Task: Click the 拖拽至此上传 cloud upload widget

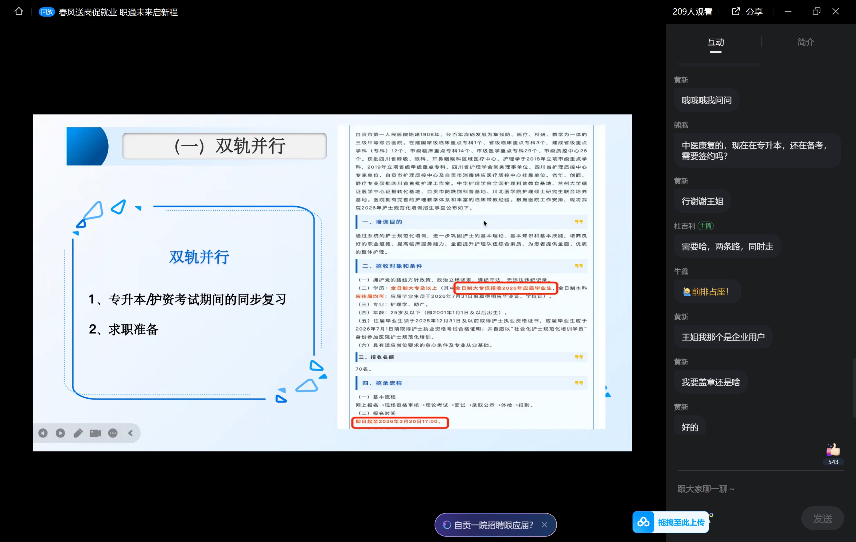Action: point(670,522)
